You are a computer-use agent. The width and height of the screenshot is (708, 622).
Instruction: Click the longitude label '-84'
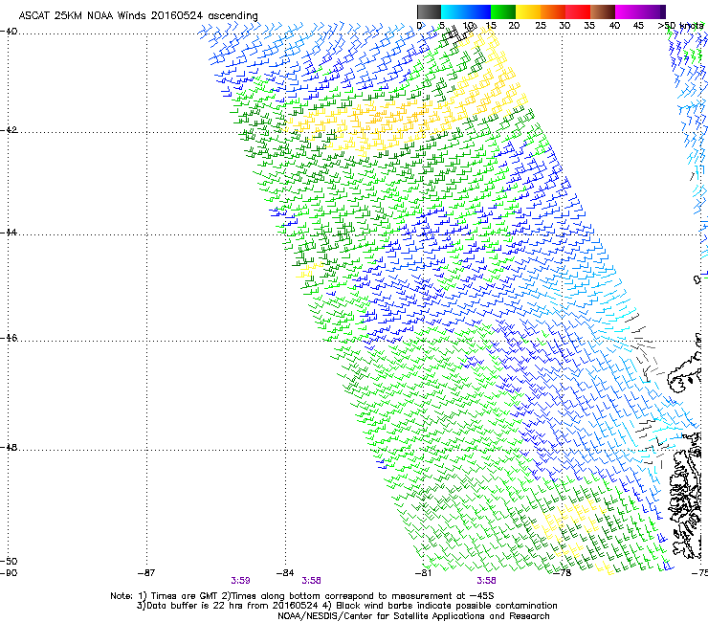pos(285,573)
